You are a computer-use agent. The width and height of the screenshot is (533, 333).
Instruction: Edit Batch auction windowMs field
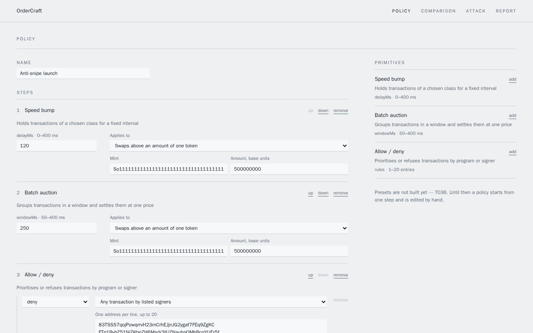(57, 228)
